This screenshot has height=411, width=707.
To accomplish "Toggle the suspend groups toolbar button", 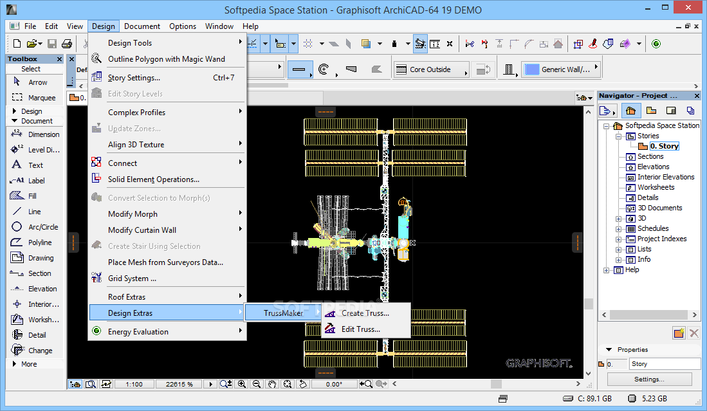I will (420, 44).
